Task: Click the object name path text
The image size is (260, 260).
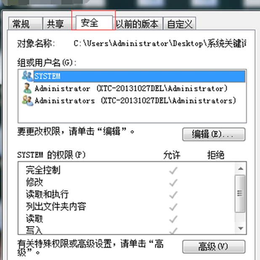Action: [x=160, y=43]
